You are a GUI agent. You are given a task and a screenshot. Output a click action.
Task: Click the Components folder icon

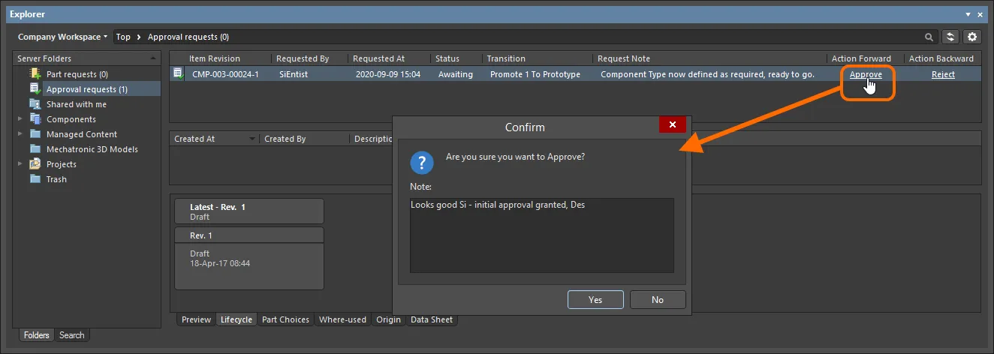35,118
